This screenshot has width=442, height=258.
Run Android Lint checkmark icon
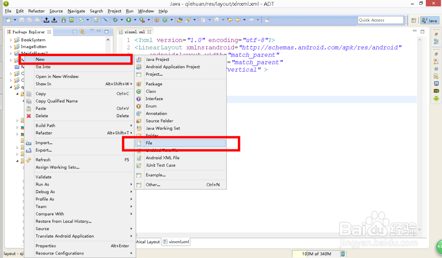coord(81,20)
